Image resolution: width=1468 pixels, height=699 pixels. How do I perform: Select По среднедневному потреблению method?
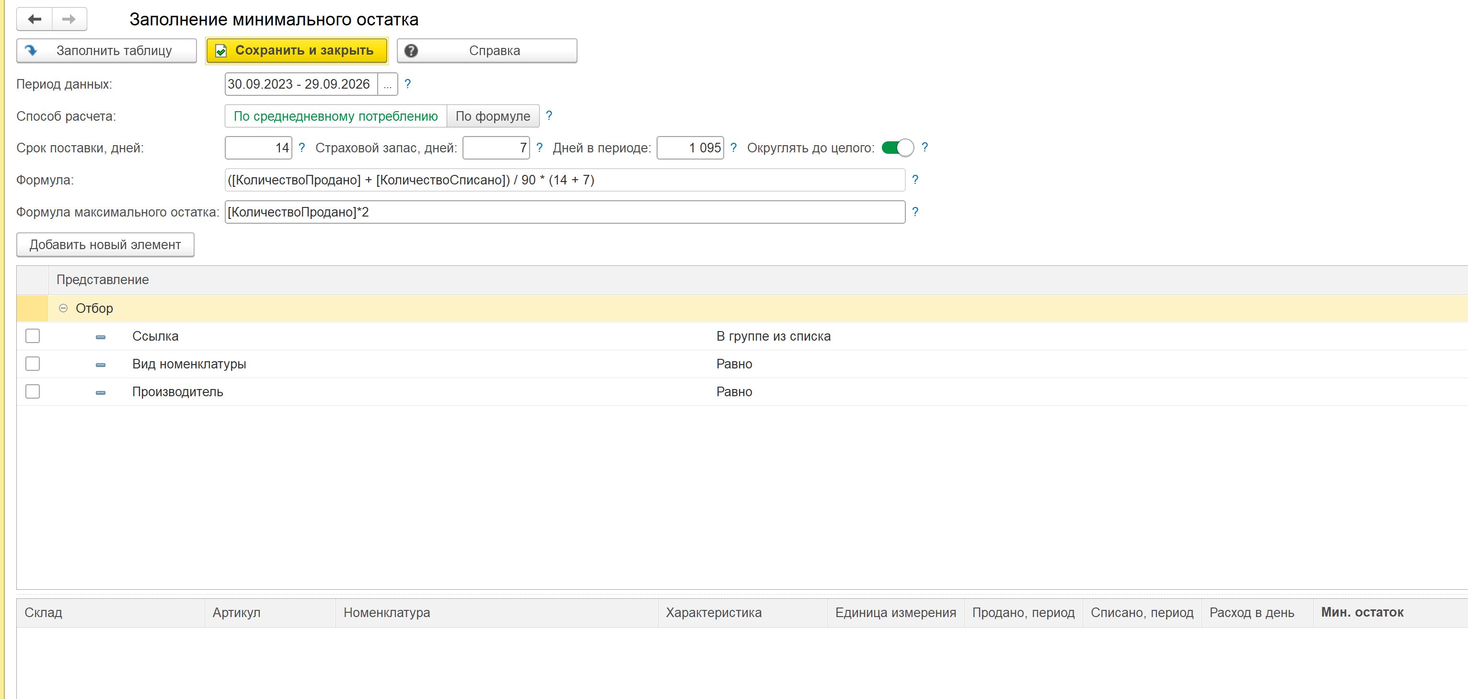pos(335,116)
